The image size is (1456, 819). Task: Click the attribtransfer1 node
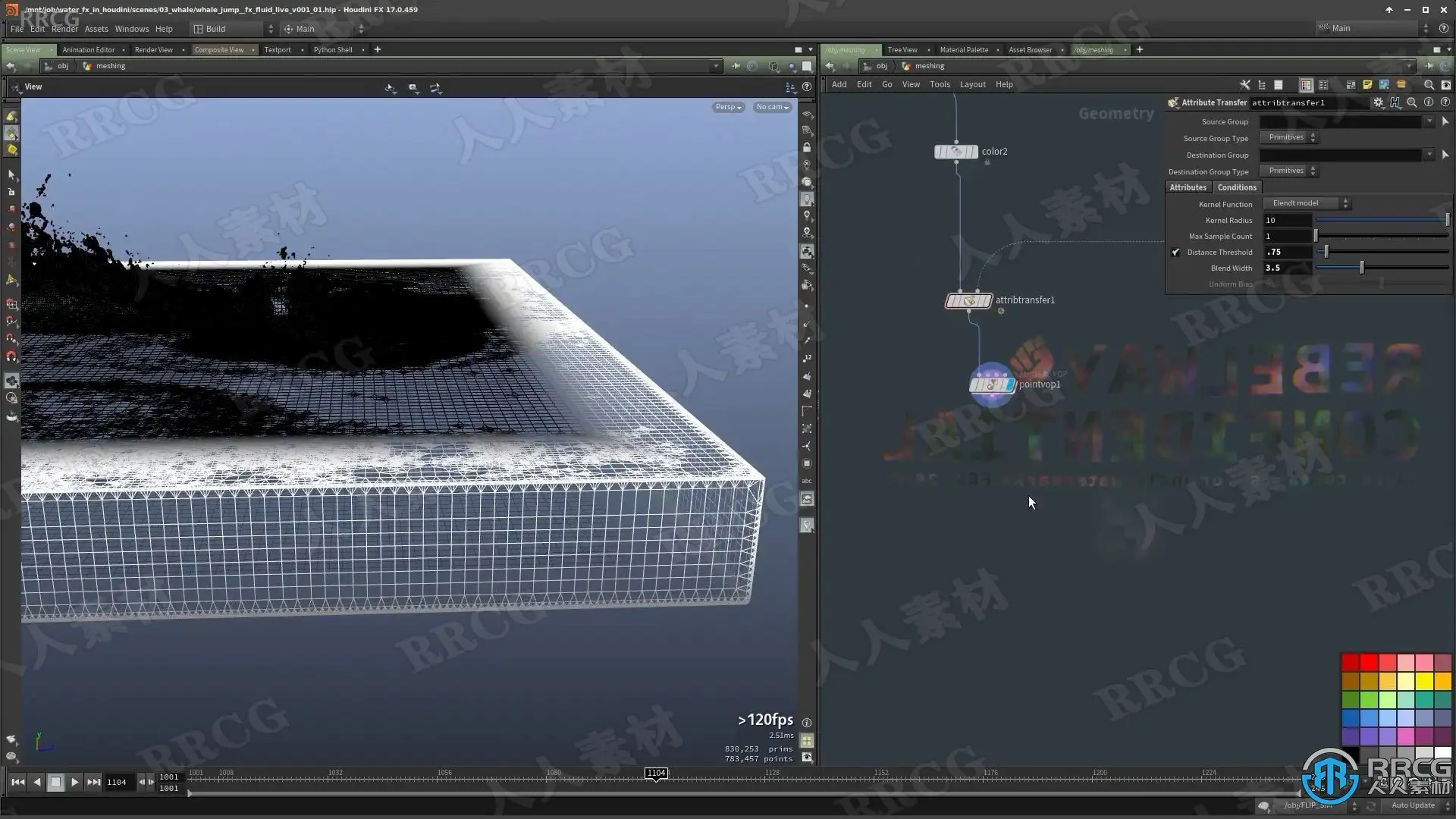click(968, 301)
